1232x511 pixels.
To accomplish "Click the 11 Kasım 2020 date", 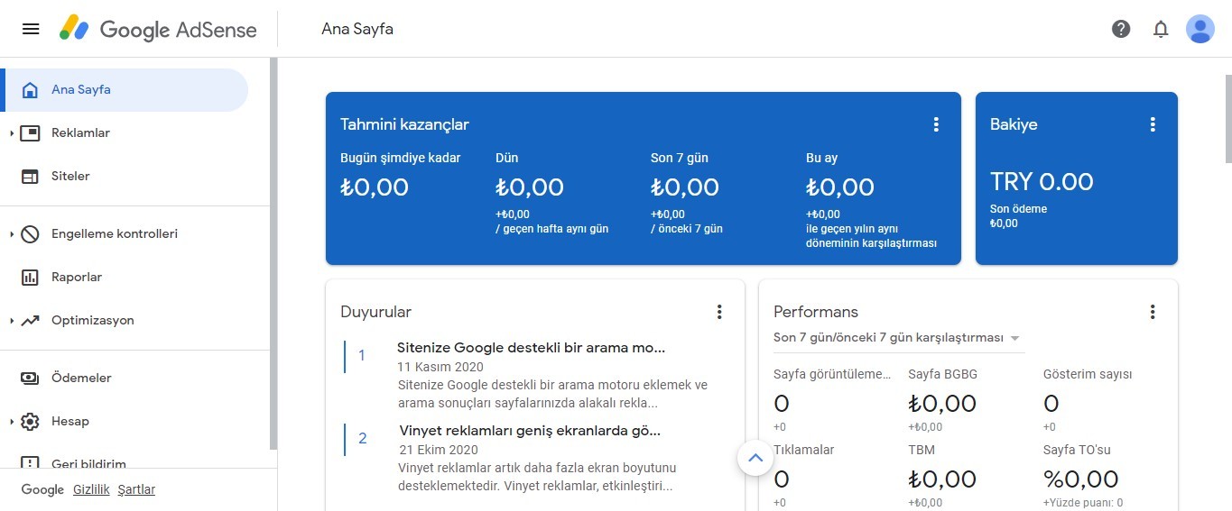I will [x=440, y=367].
